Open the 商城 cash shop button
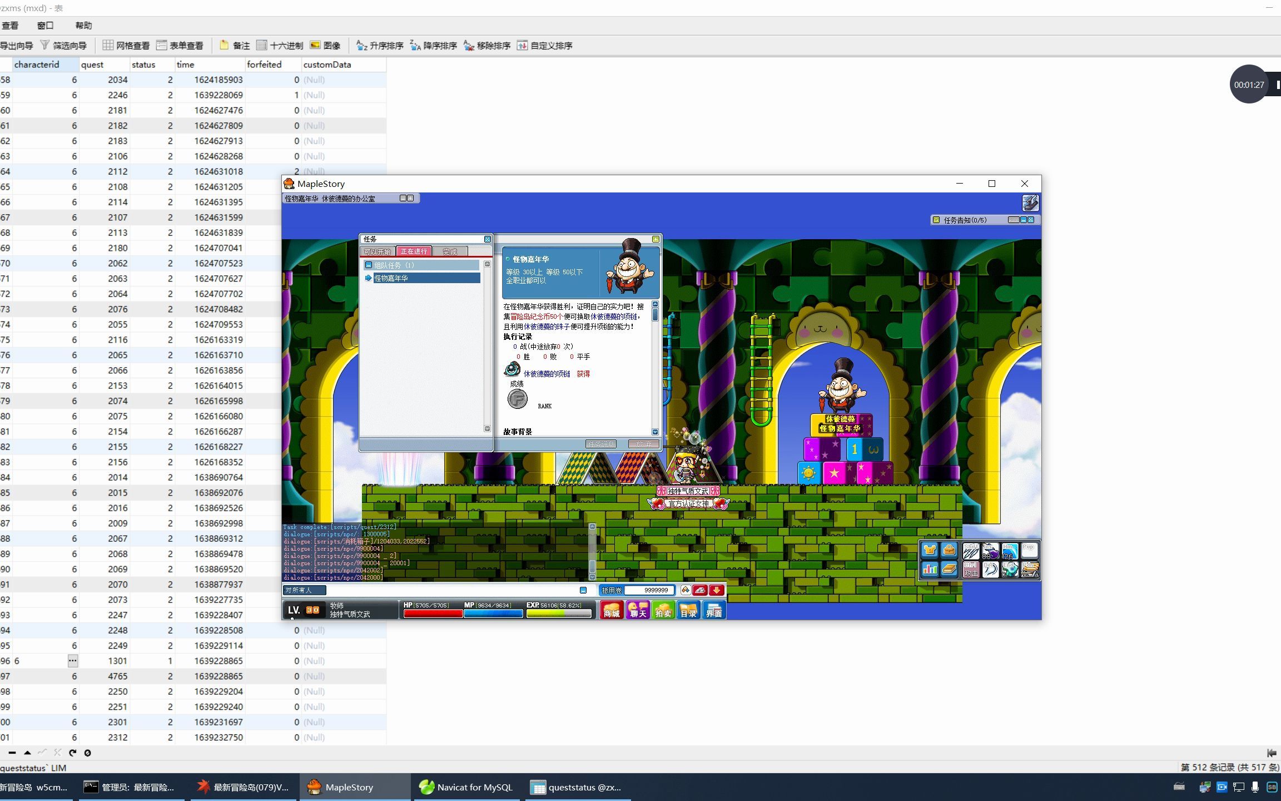Image resolution: width=1281 pixels, height=801 pixels. click(612, 610)
